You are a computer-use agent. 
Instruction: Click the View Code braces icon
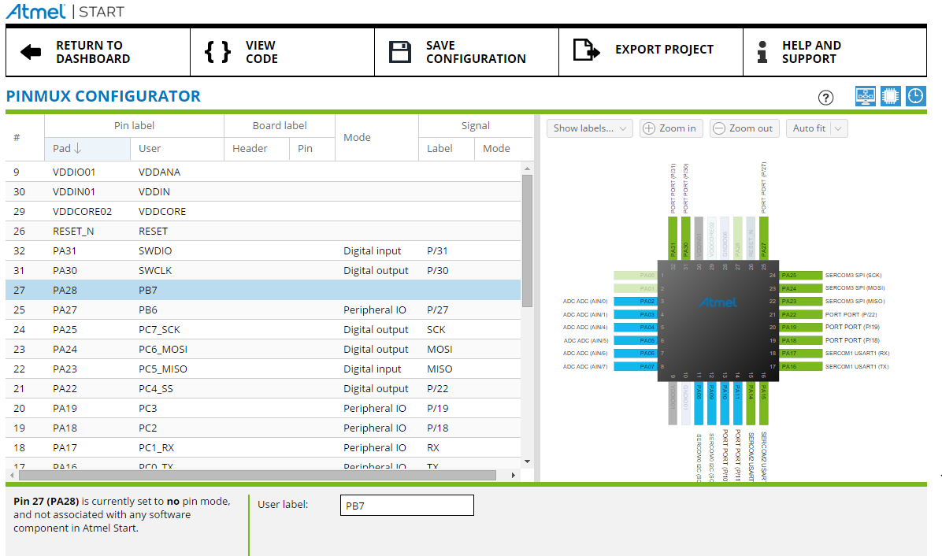[217, 52]
